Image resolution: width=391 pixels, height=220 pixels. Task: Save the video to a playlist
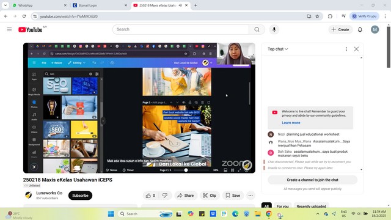pyautogui.click(x=233, y=196)
